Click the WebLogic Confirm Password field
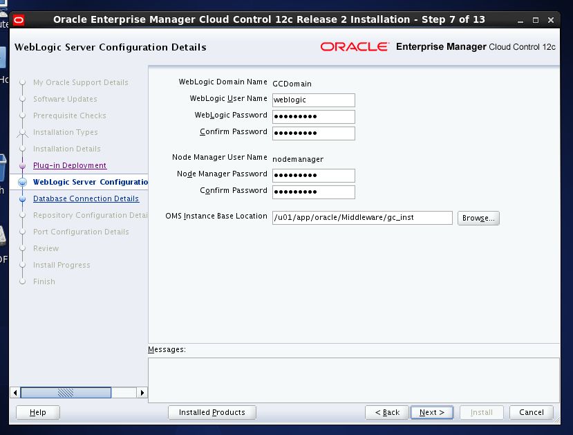Image resolution: width=573 pixels, height=435 pixels. click(x=313, y=133)
